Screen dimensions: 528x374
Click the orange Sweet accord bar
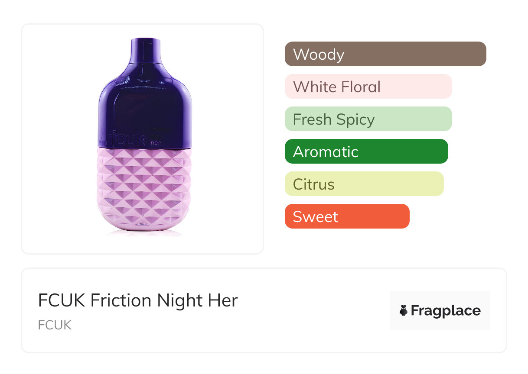(x=347, y=216)
